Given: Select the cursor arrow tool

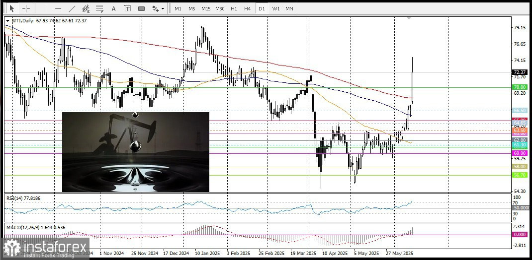Looking at the screenshot, I should 12,8.
